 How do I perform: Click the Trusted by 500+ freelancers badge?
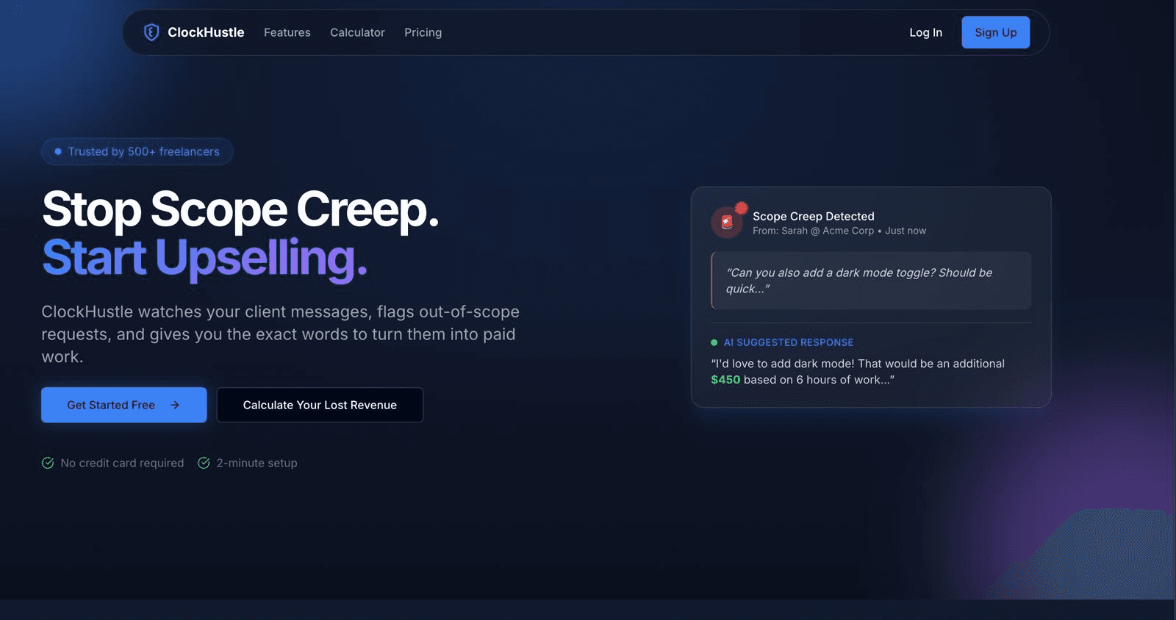pos(137,151)
